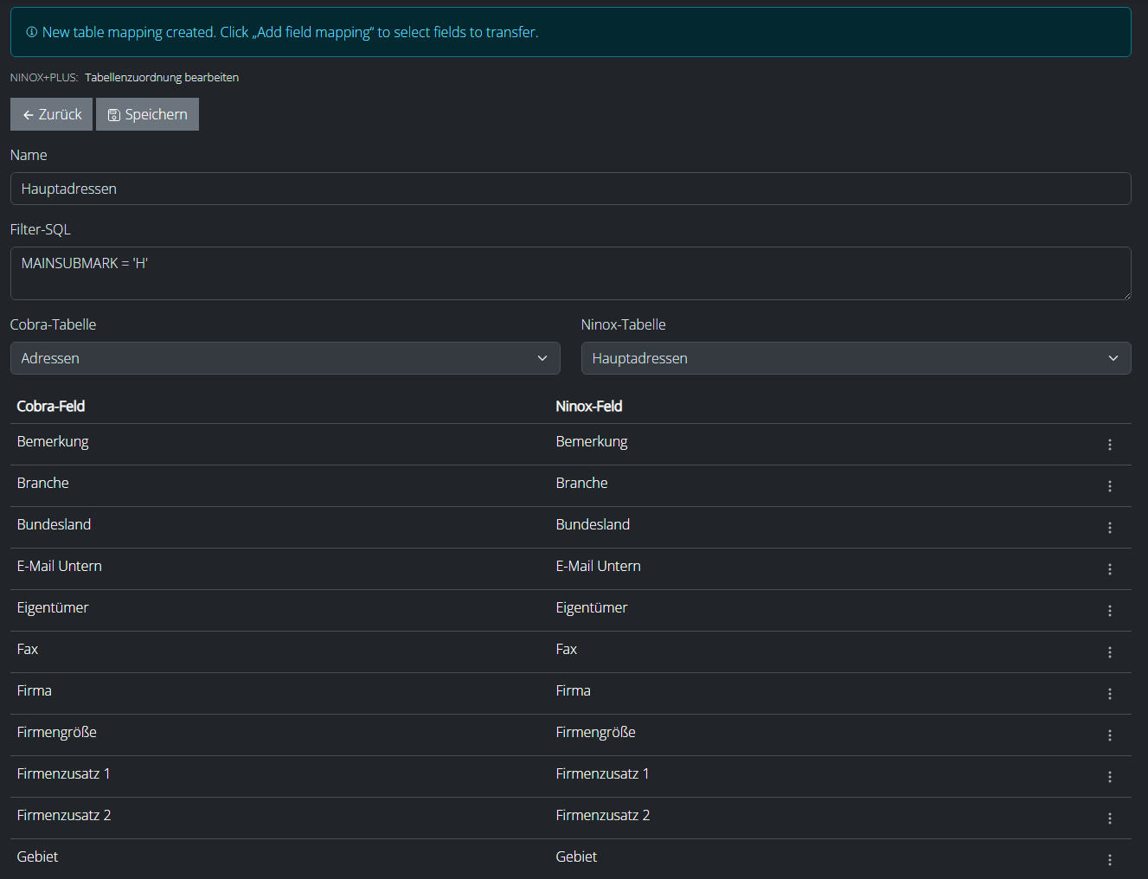The width and height of the screenshot is (1148, 879).
Task: Open the three-dot menu for Firmenzusatz 2 row
Action: [1110, 818]
